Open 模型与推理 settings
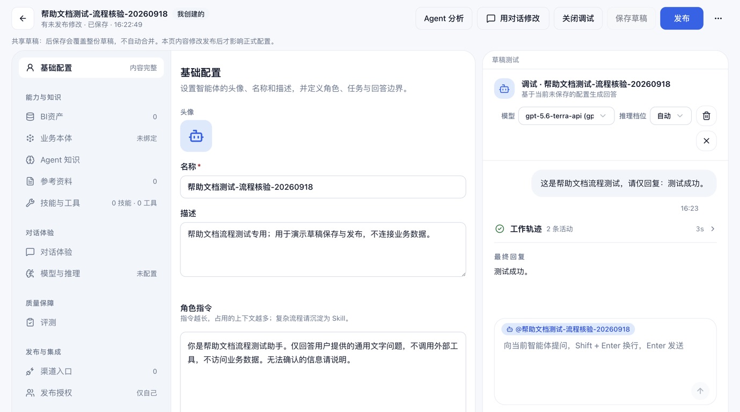The width and height of the screenshot is (740, 412). 91,274
